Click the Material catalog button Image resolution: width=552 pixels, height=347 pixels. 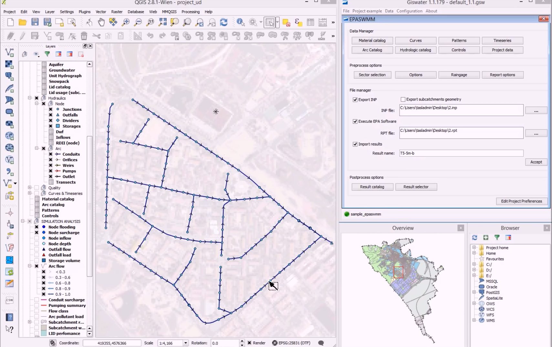pyautogui.click(x=372, y=40)
